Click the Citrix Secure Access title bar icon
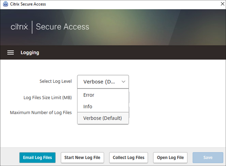The width and height of the screenshot is (226, 166). coord(5,4)
